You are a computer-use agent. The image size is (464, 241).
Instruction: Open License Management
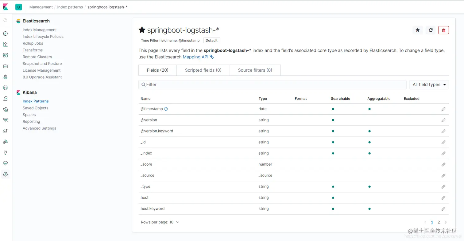tap(42, 70)
